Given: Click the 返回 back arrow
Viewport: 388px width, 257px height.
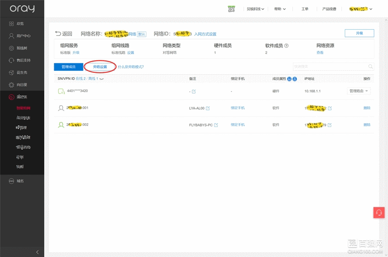Looking at the screenshot, I should click(64, 33).
